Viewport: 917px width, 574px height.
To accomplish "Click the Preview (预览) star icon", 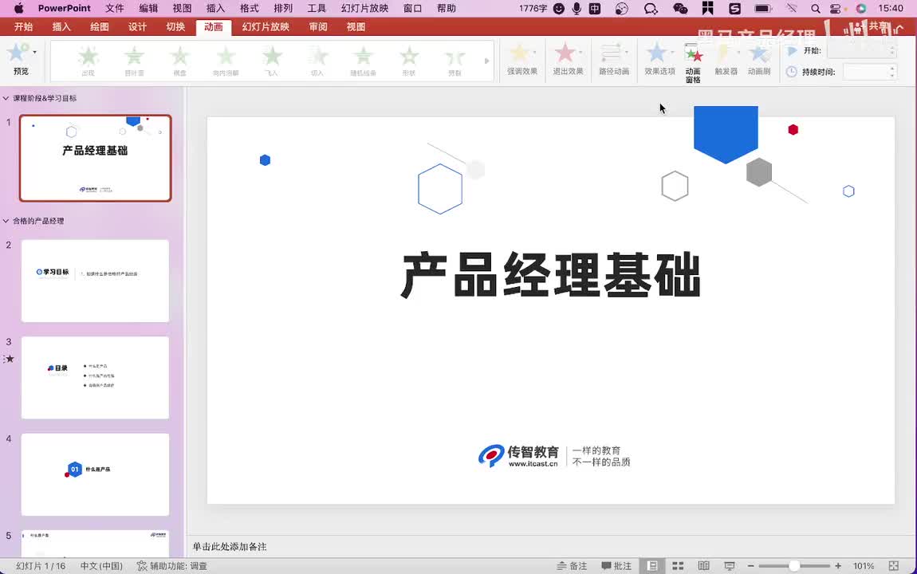I will point(17,53).
